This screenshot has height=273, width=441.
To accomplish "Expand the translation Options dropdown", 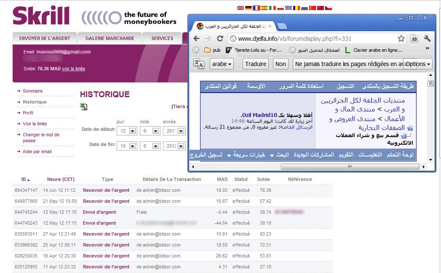I will pos(418,64).
